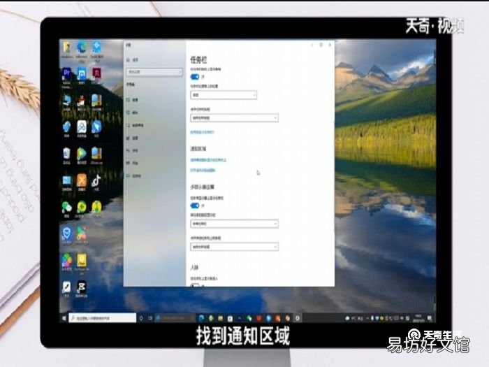
Task: Click the taskbar clock and date
Action: click(x=418, y=318)
